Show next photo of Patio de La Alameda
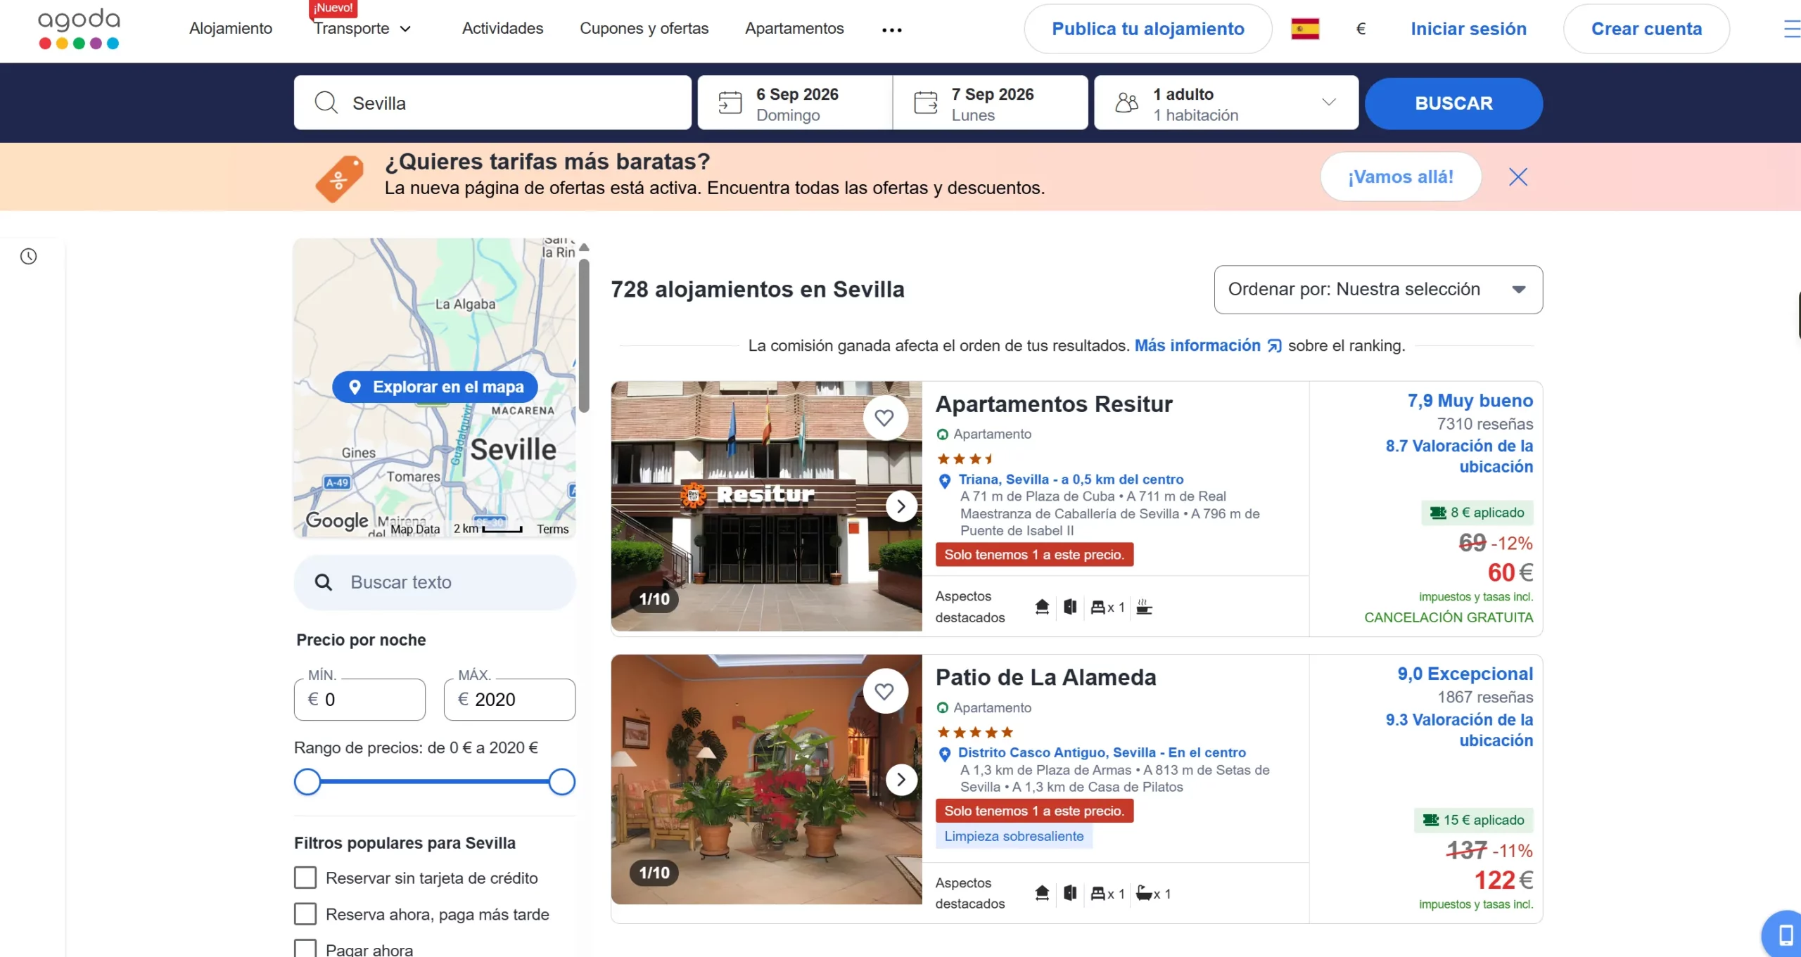The image size is (1801, 957). tap(901, 780)
